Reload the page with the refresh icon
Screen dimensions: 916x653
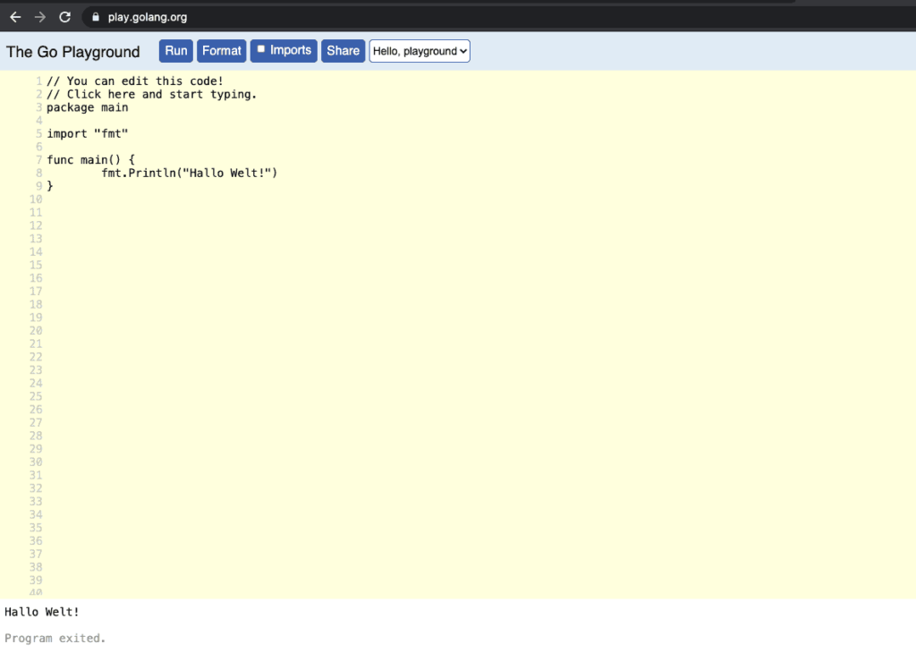tap(64, 17)
